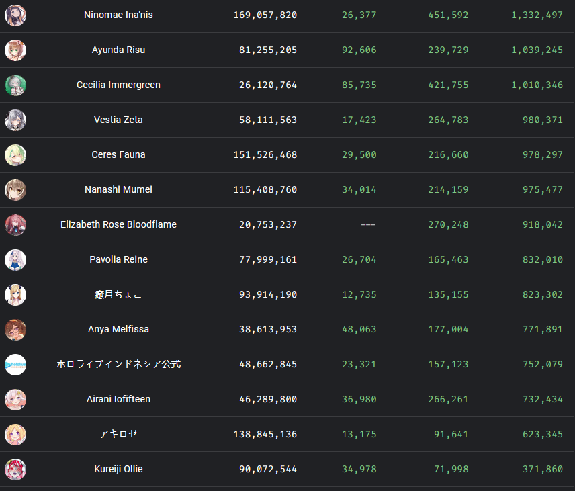
Task: Click green value 26,377 in Ina'nis row
Action: 359,15
